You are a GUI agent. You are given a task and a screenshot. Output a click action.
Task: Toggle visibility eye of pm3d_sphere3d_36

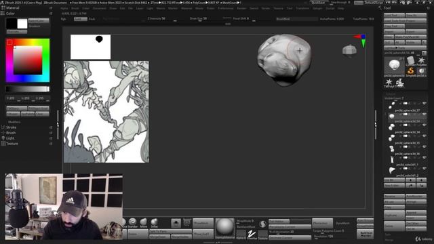tap(424, 146)
